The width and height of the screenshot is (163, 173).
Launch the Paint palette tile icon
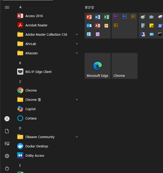tap(143, 17)
